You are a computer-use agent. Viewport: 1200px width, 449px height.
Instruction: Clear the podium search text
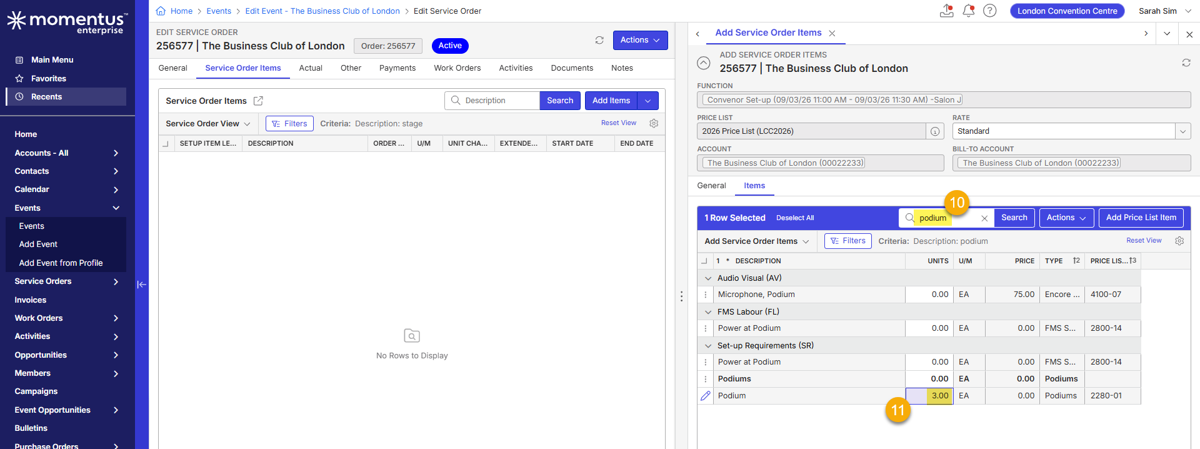click(984, 218)
